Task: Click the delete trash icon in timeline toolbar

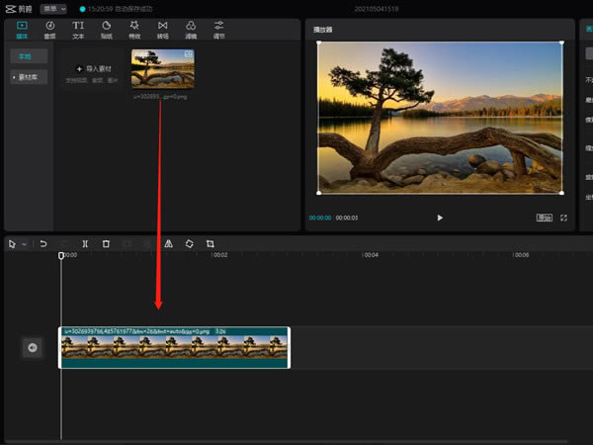Action: pos(106,243)
